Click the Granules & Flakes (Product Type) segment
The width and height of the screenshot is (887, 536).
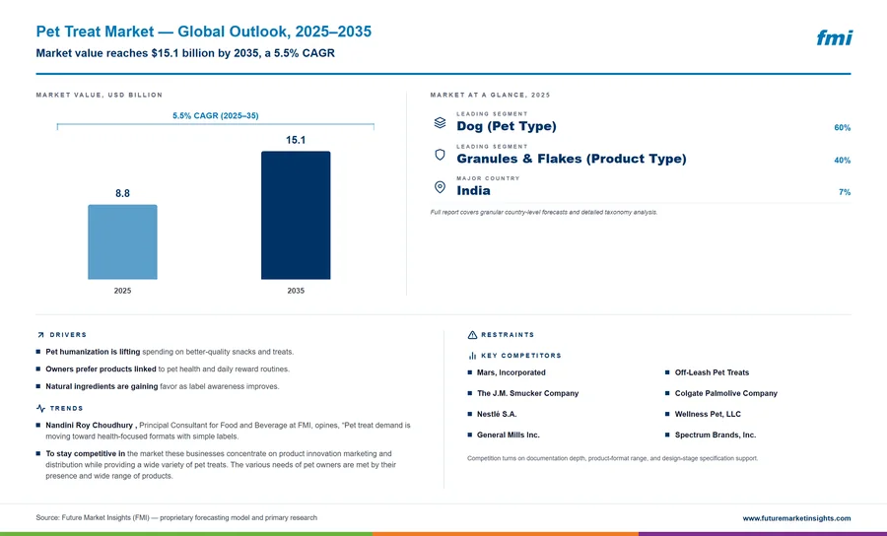[x=572, y=159]
